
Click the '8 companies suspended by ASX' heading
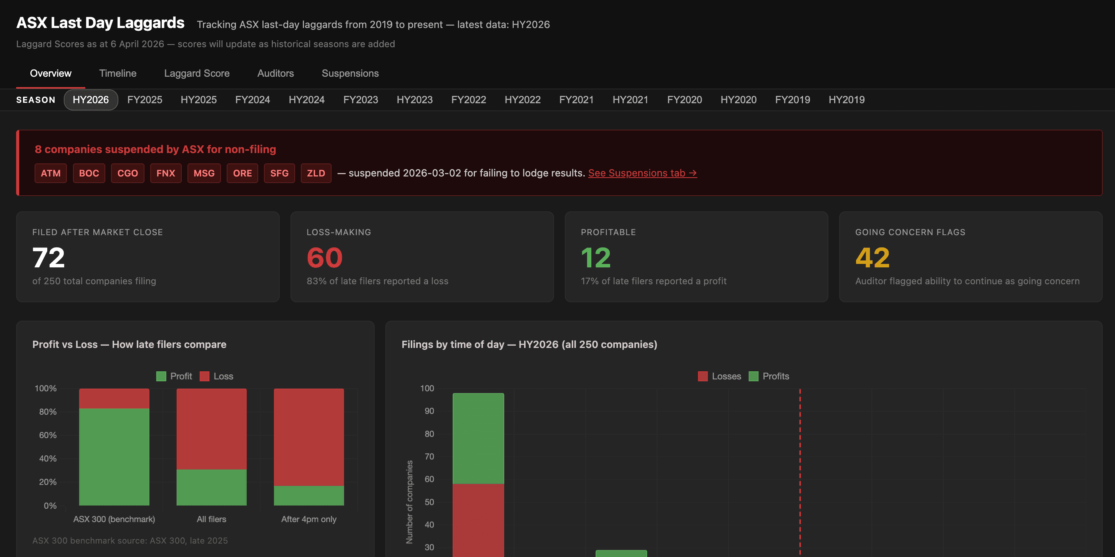pyautogui.click(x=155, y=150)
